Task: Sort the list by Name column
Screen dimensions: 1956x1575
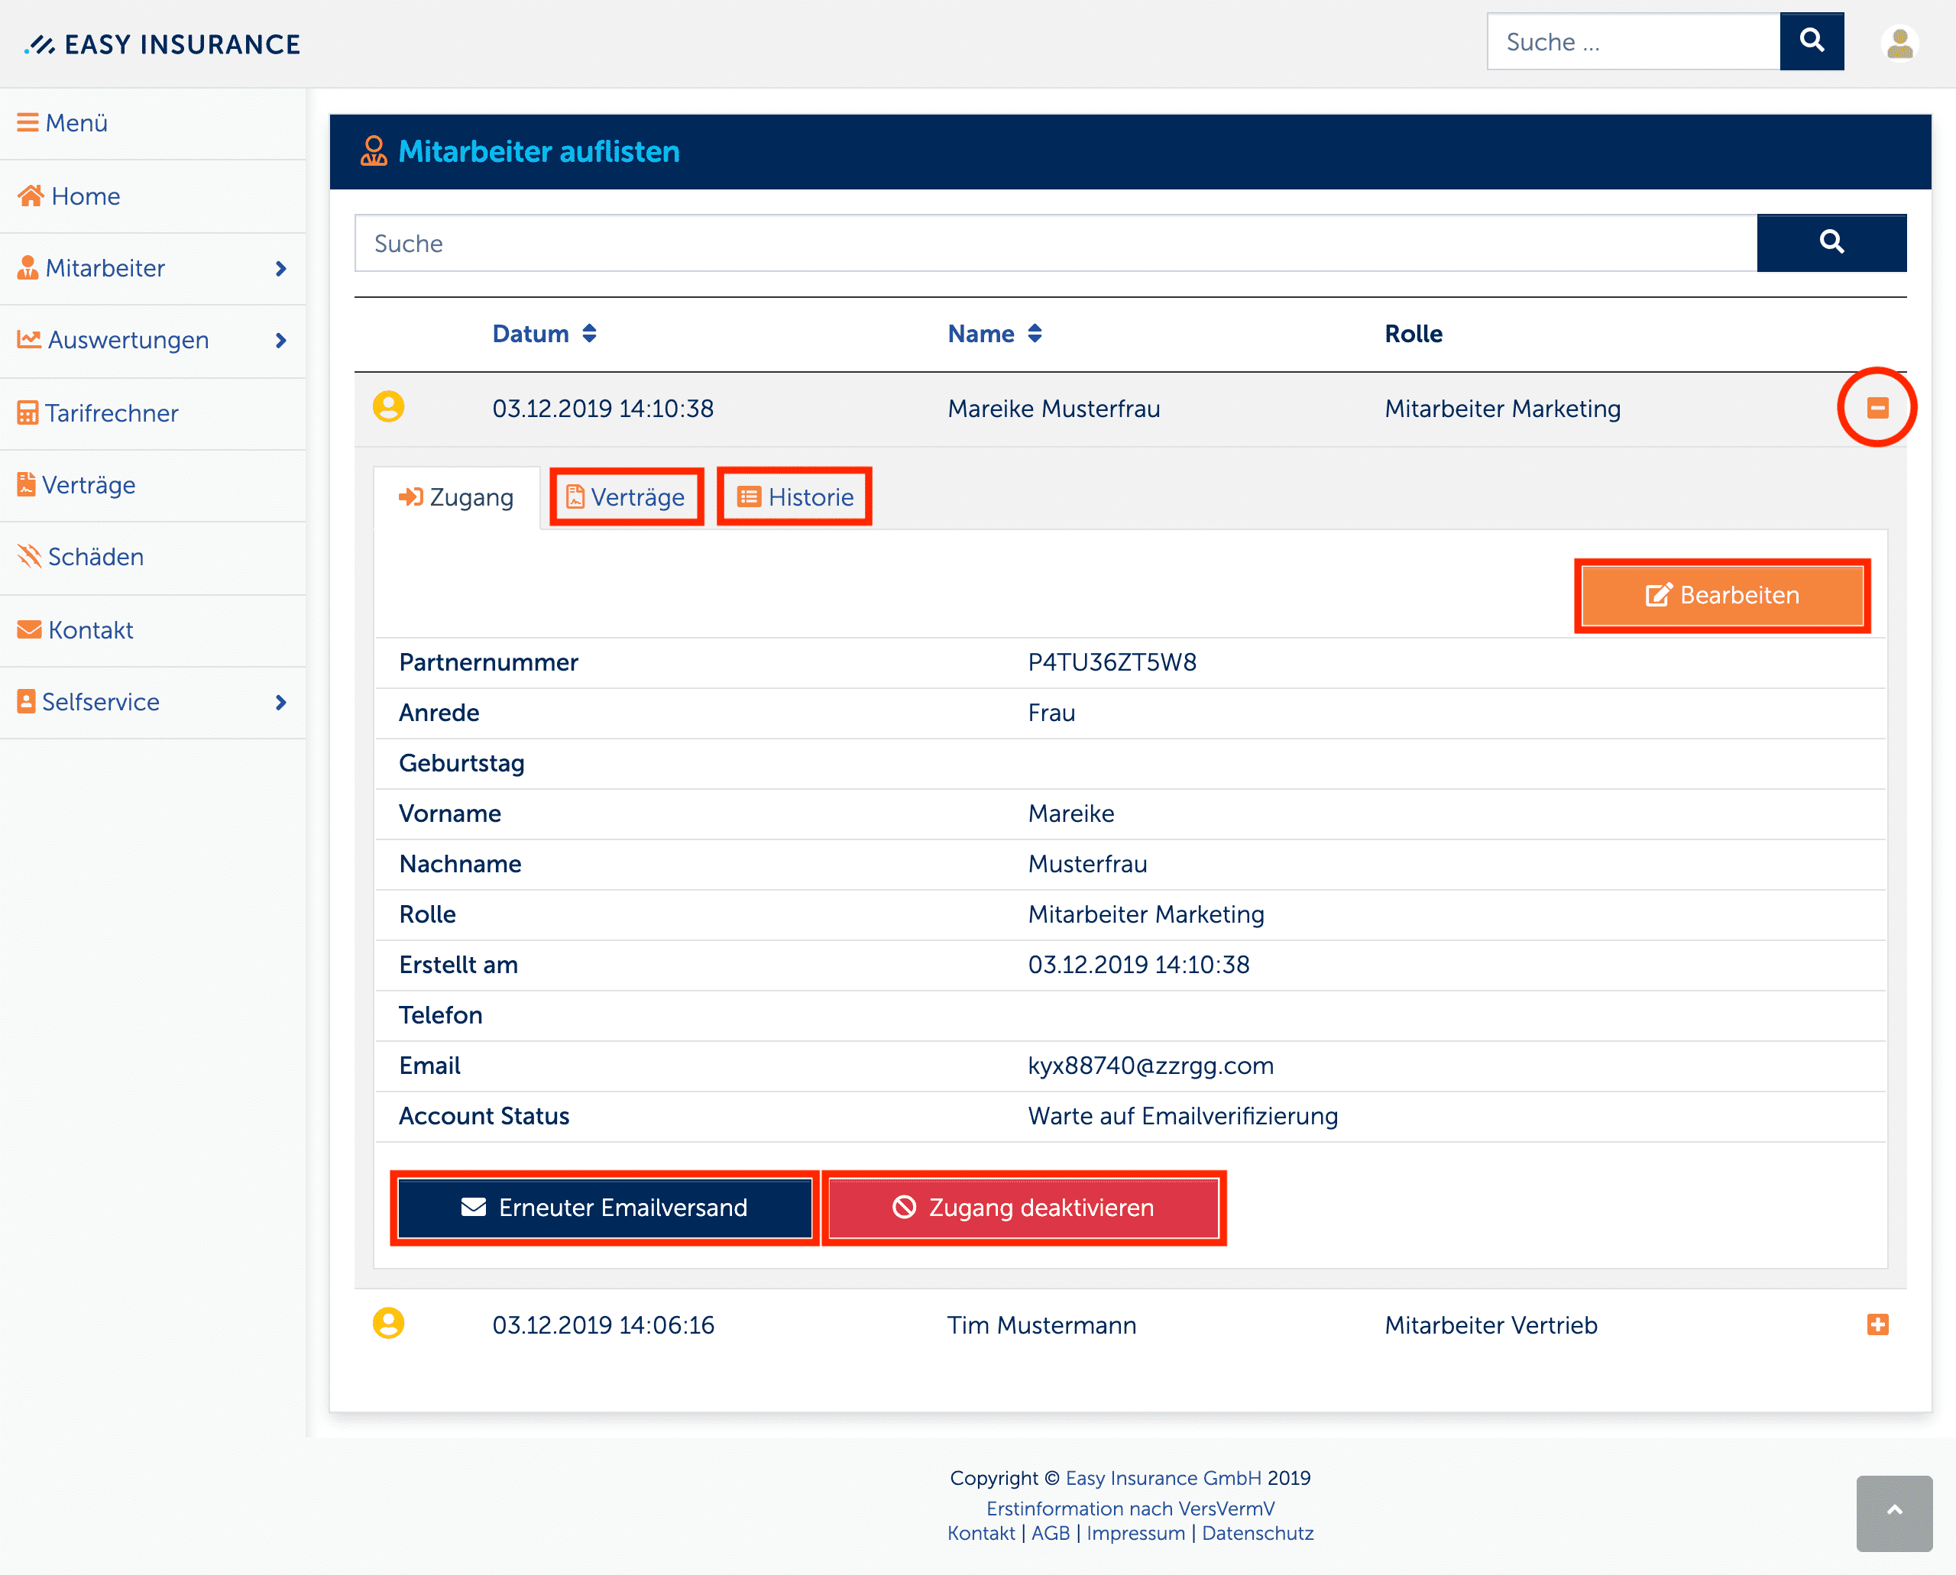Action: pos(994,334)
